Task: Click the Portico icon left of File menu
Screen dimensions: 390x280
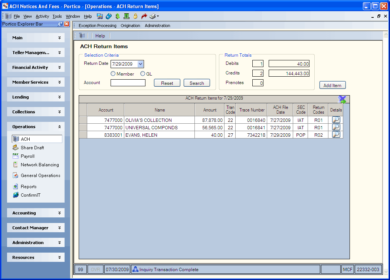Action: (8, 16)
